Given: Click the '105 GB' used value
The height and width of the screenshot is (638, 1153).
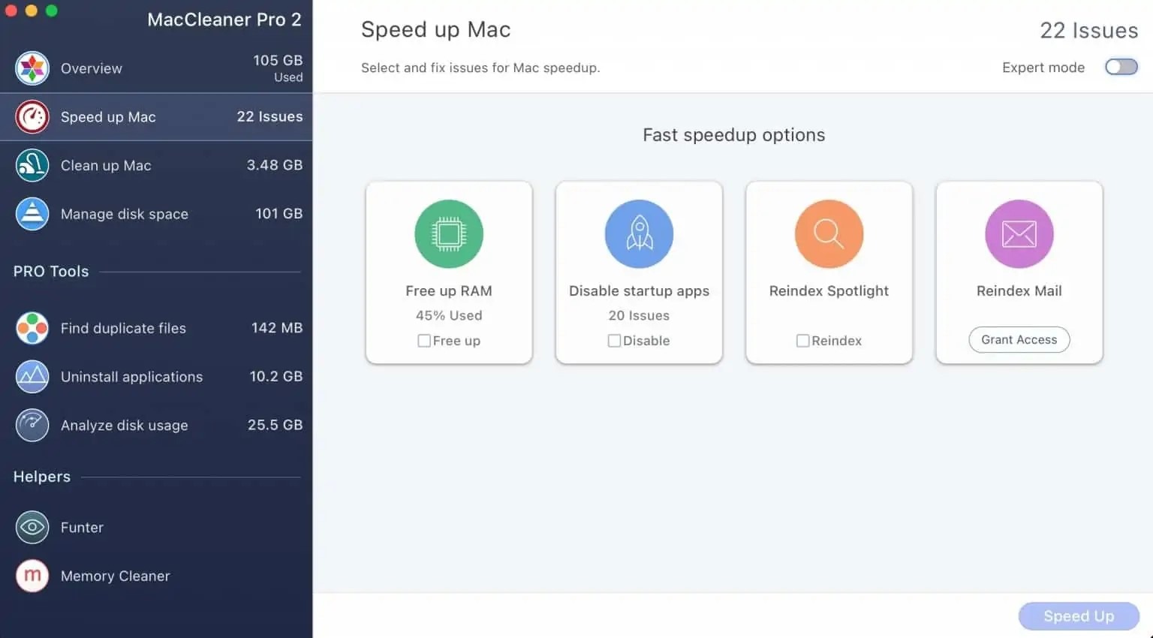Looking at the screenshot, I should pyautogui.click(x=278, y=60).
